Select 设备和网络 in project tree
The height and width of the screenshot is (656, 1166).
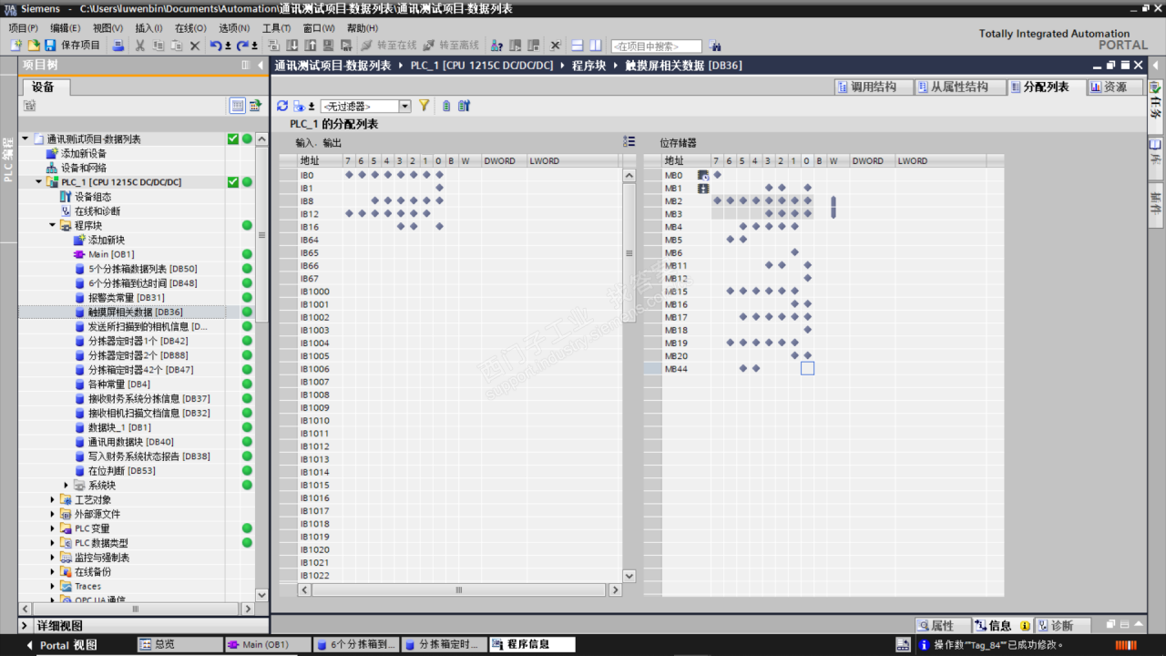(84, 168)
